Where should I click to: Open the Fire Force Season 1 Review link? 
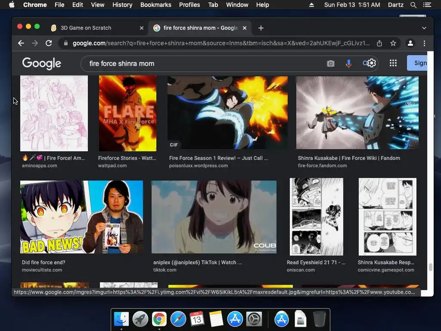click(x=218, y=158)
